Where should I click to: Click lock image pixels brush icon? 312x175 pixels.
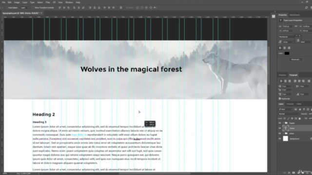[x=288, y=119]
